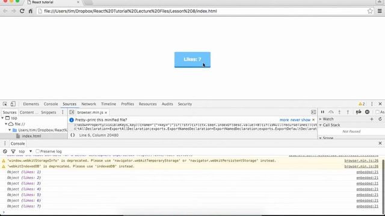Open the Resources tab
Image resolution: width=385 pixels, height=216 pixels.
tap(147, 104)
